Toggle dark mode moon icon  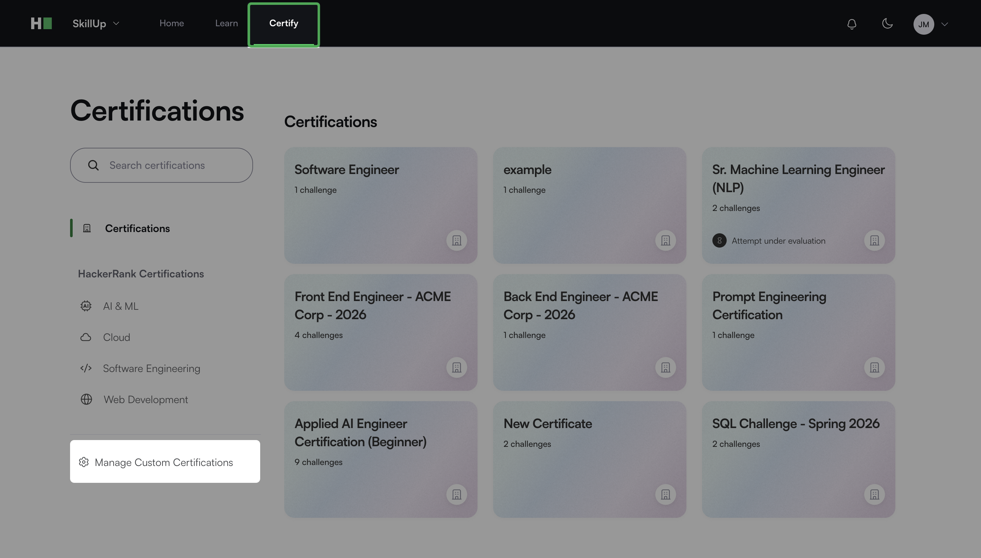887,24
